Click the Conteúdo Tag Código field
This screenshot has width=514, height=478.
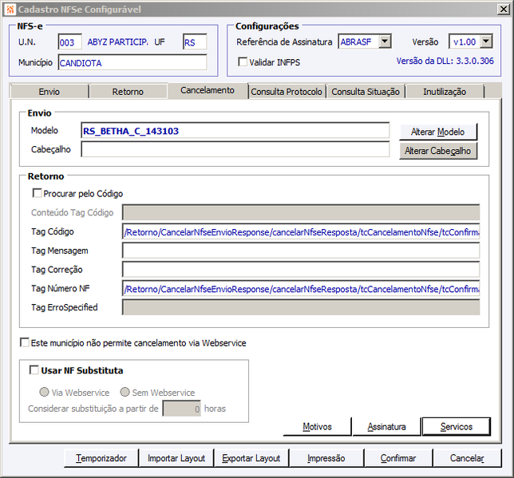tap(301, 212)
